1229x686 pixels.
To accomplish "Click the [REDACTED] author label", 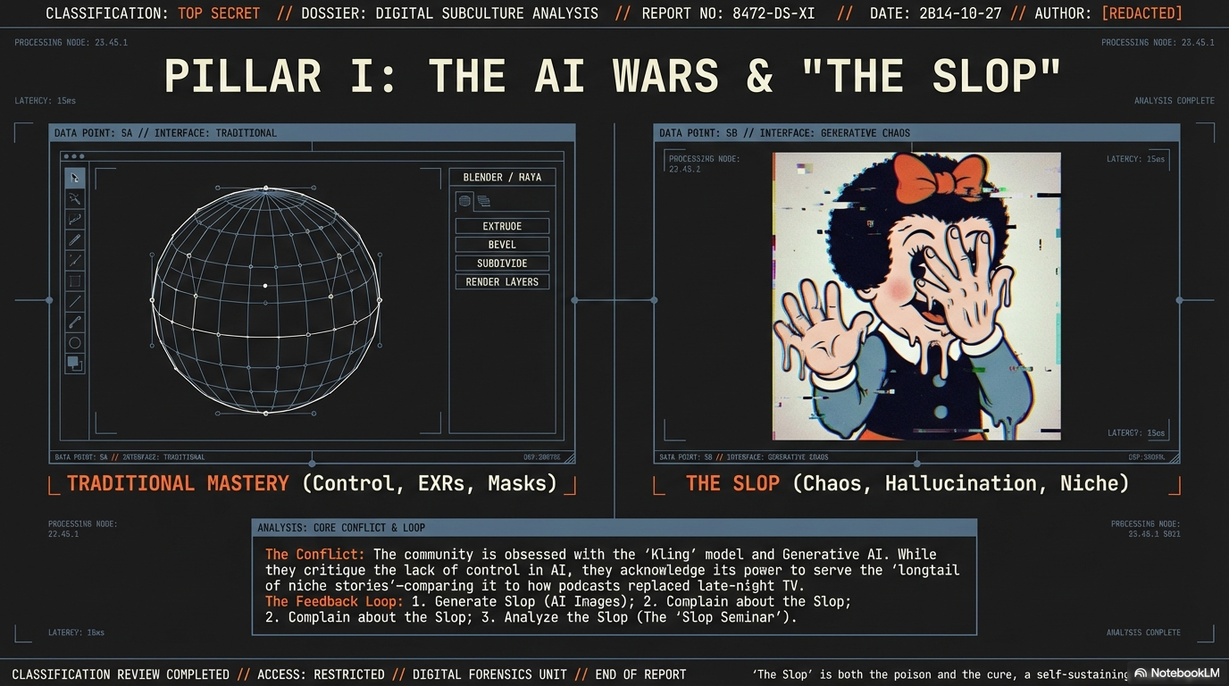I will tap(1141, 13).
